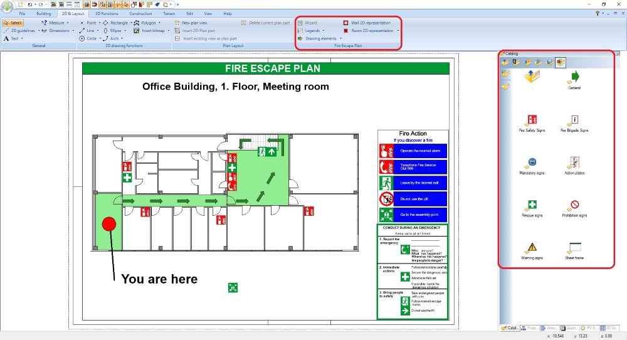Click the Undo icon in quick toolbar
Viewport: 627px width, 340px height.
tap(30, 5)
